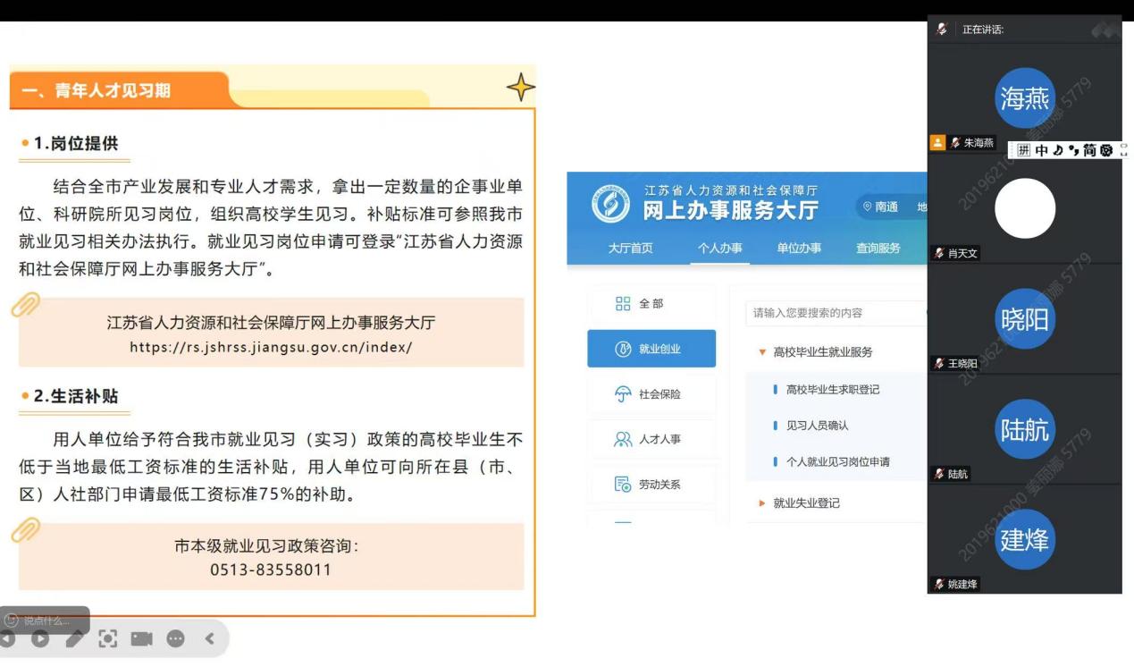Click the video camera icon
This screenshot has height=667, width=1134.
click(142, 638)
